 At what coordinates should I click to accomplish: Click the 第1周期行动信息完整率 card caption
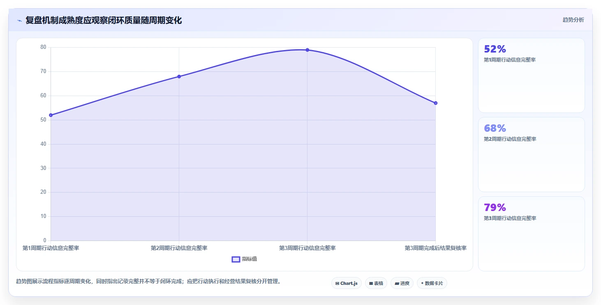coord(510,60)
